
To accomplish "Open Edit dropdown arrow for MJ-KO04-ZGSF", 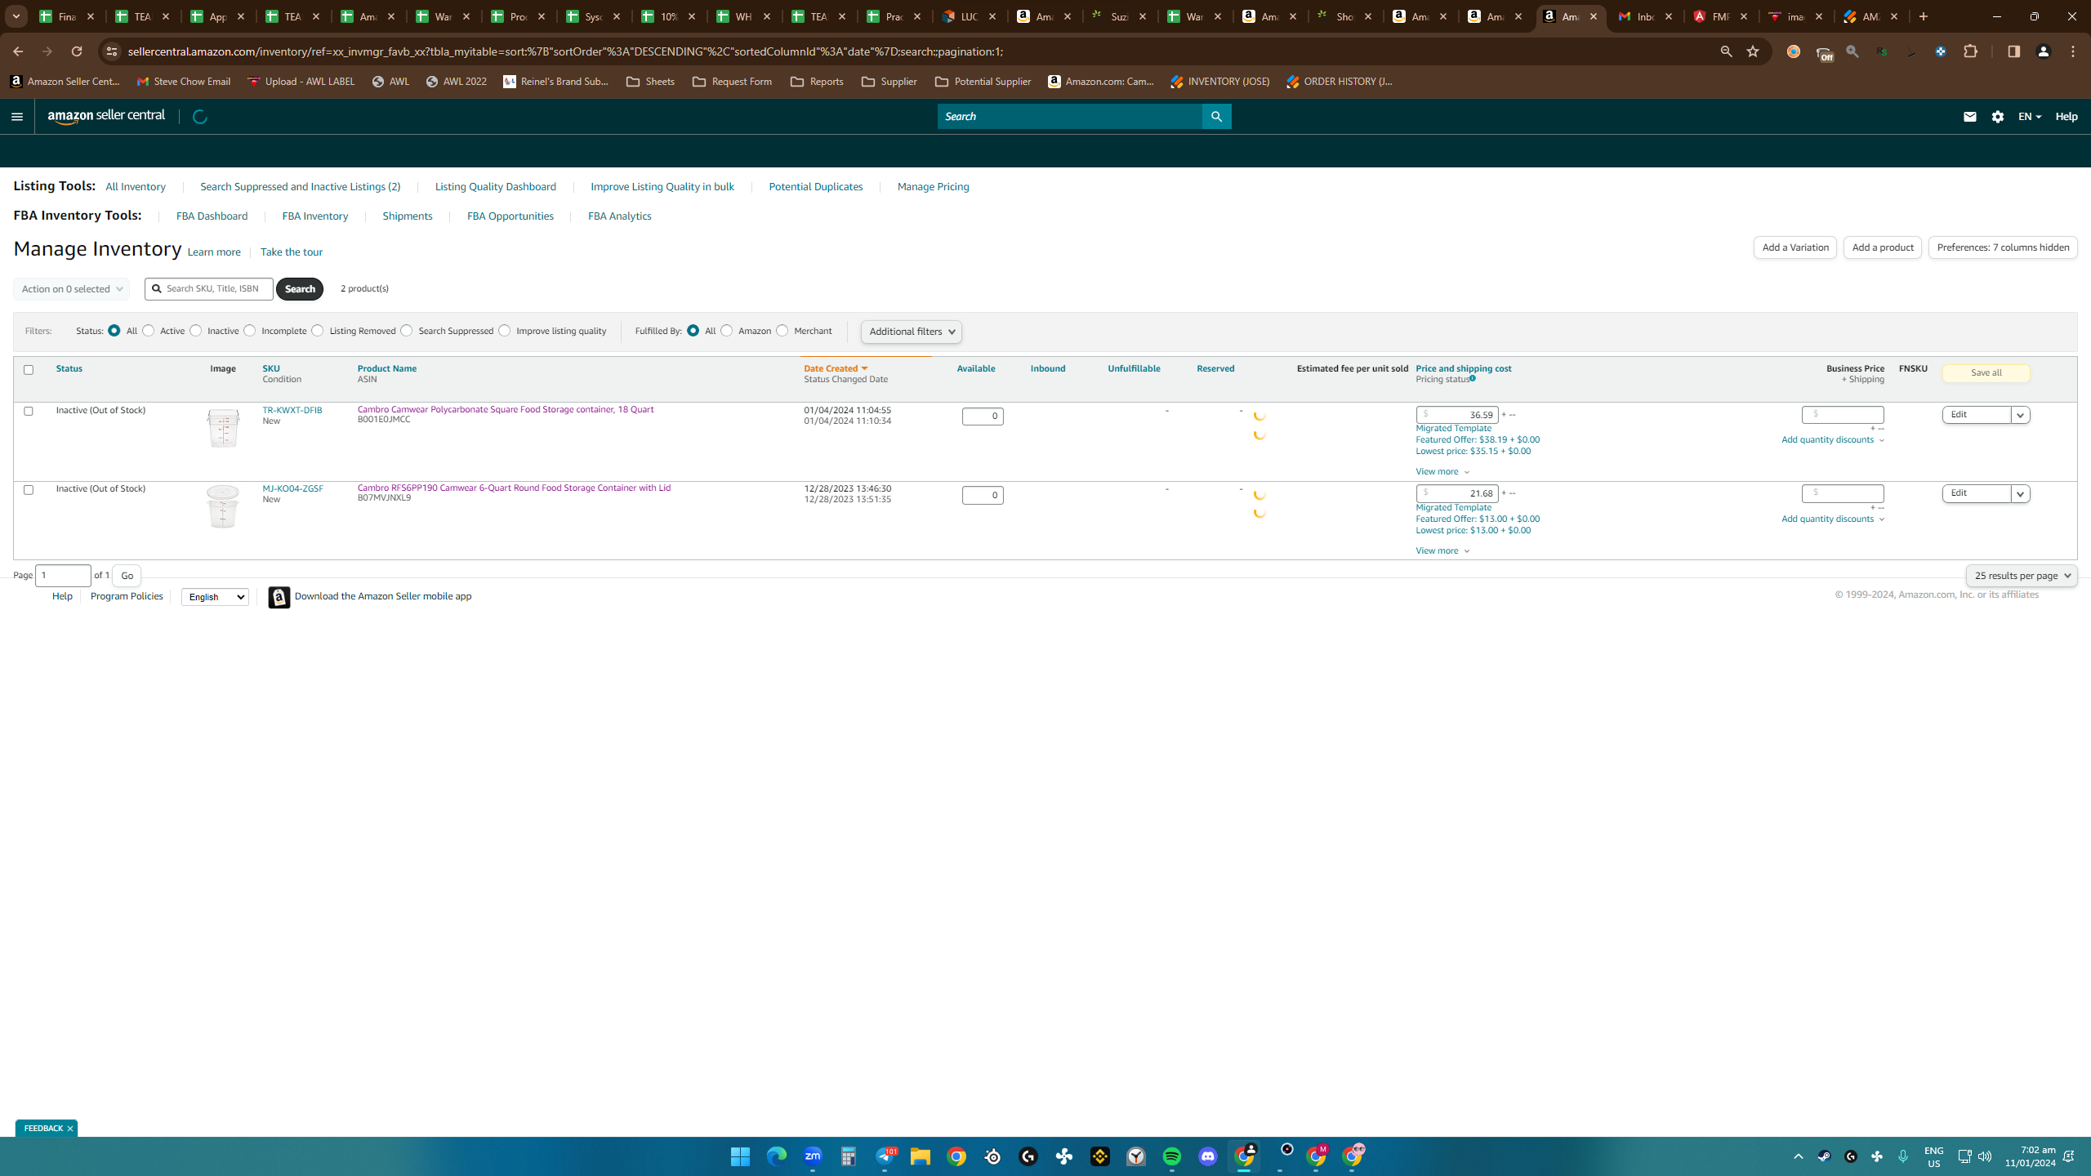I will 2021,494.
